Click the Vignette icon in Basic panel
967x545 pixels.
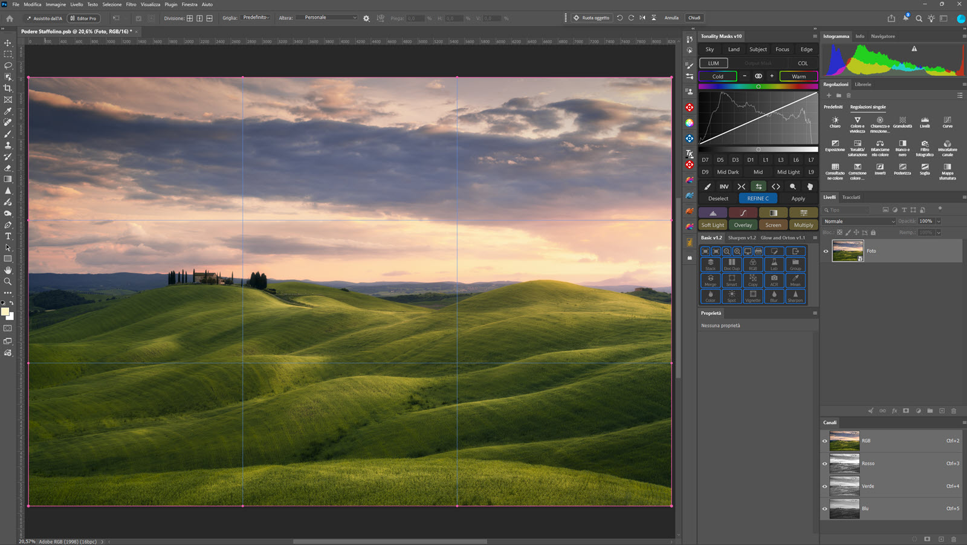(x=753, y=296)
